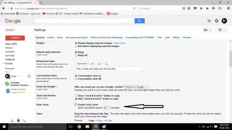This screenshot has width=232, height=130.
Task: Open Windows action center icon
Action: coord(216,127)
